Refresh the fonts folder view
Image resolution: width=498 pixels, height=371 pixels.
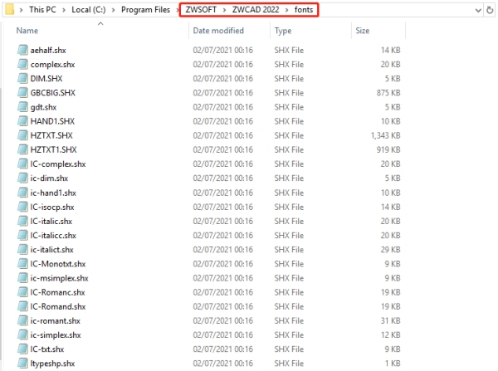[x=490, y=10]
